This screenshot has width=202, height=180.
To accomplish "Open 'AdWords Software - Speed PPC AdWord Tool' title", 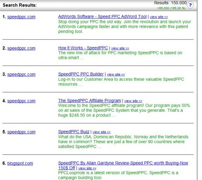I will point(102,17).
